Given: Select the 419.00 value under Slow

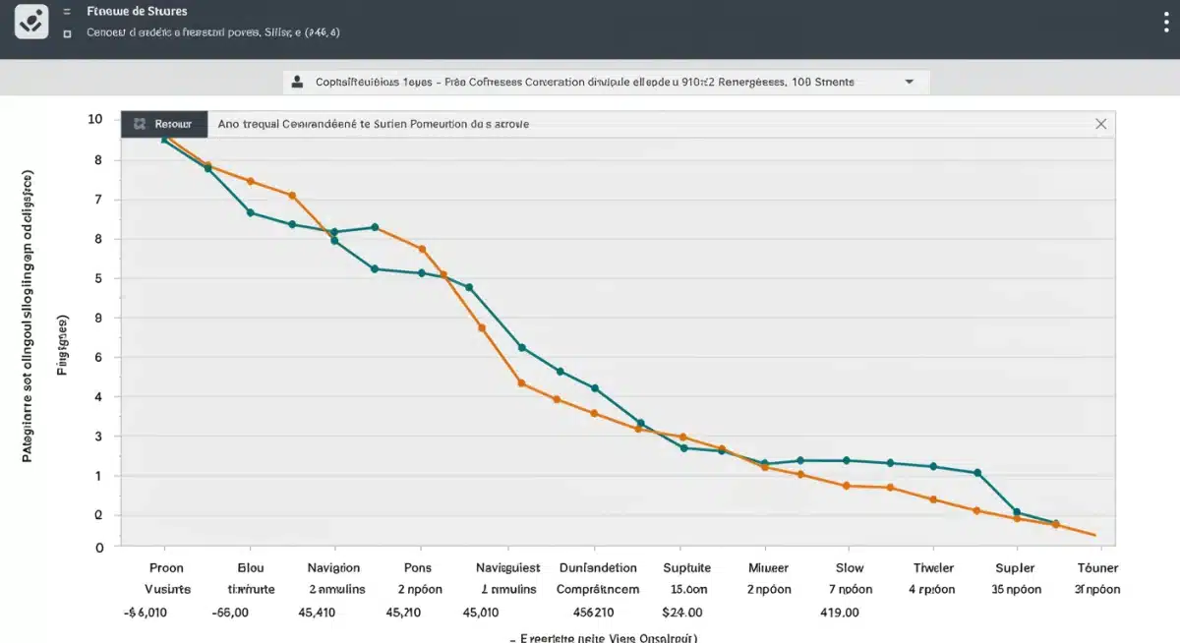Looking at the screenshot, I should [840, 612].
